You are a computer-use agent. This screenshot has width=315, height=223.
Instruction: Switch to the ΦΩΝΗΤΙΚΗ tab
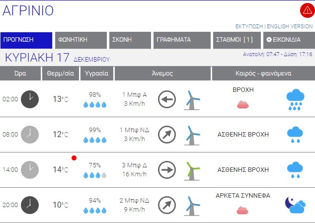coord(80,40)
